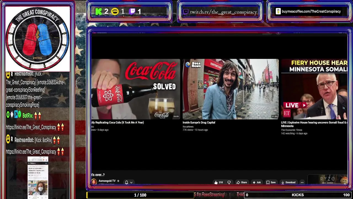Screen dimensions: 353x199
Task: Open the Asmongold TV channel avatar
Action: [94, 182]
